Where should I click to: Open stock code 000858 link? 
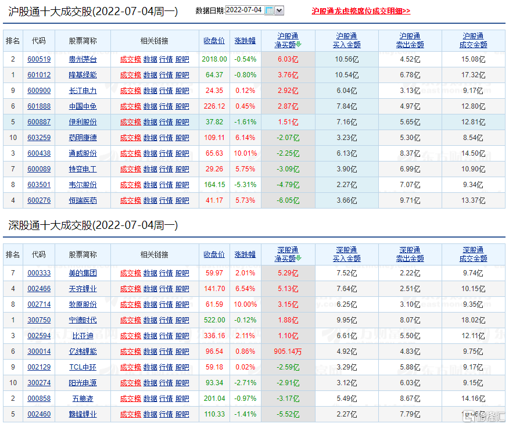pyautogui.click(x=39, y=399)
